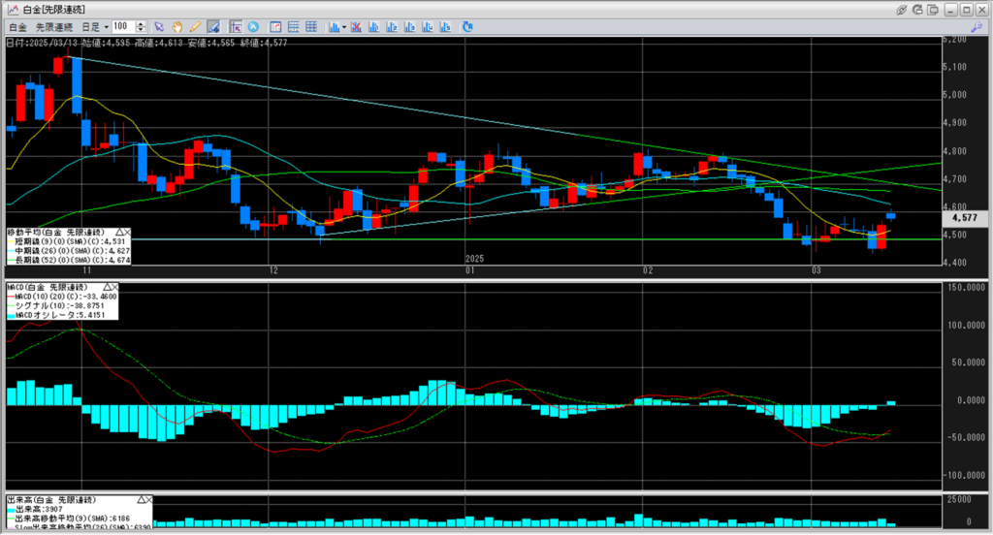This screenshot has height=535, width=993.
Task: Close the 移動平均 legend box
Action: [126, 234]
